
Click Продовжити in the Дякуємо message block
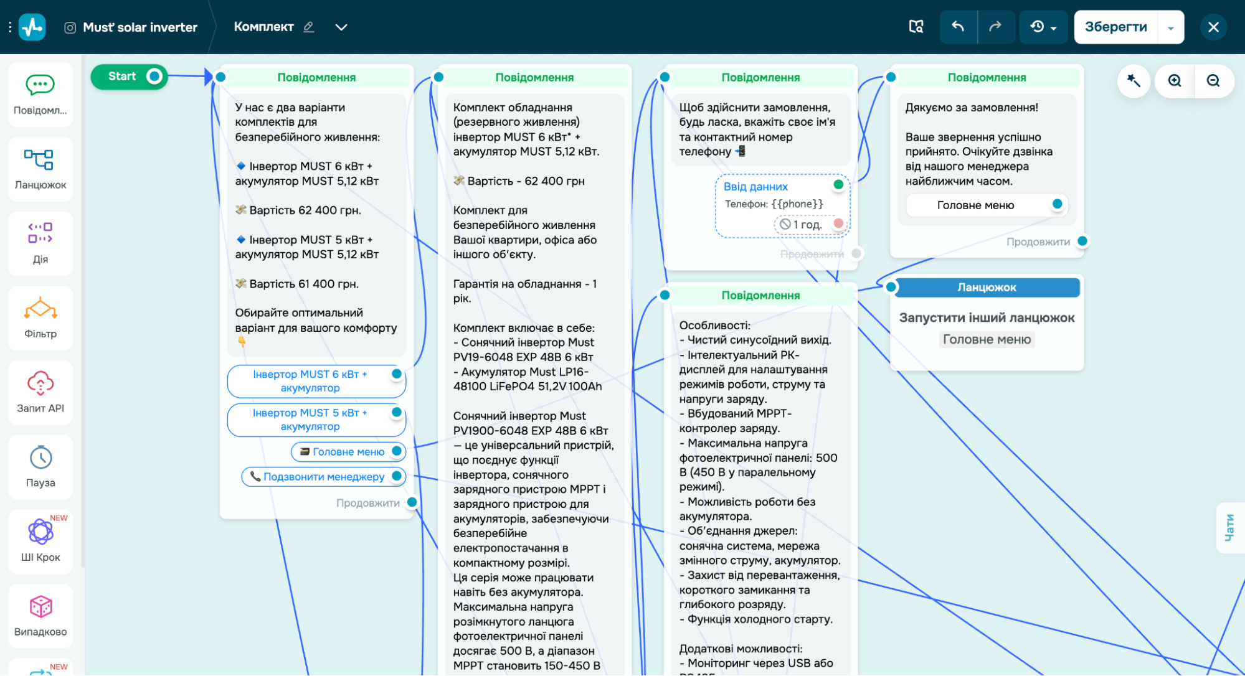(x=1038, y=242)
